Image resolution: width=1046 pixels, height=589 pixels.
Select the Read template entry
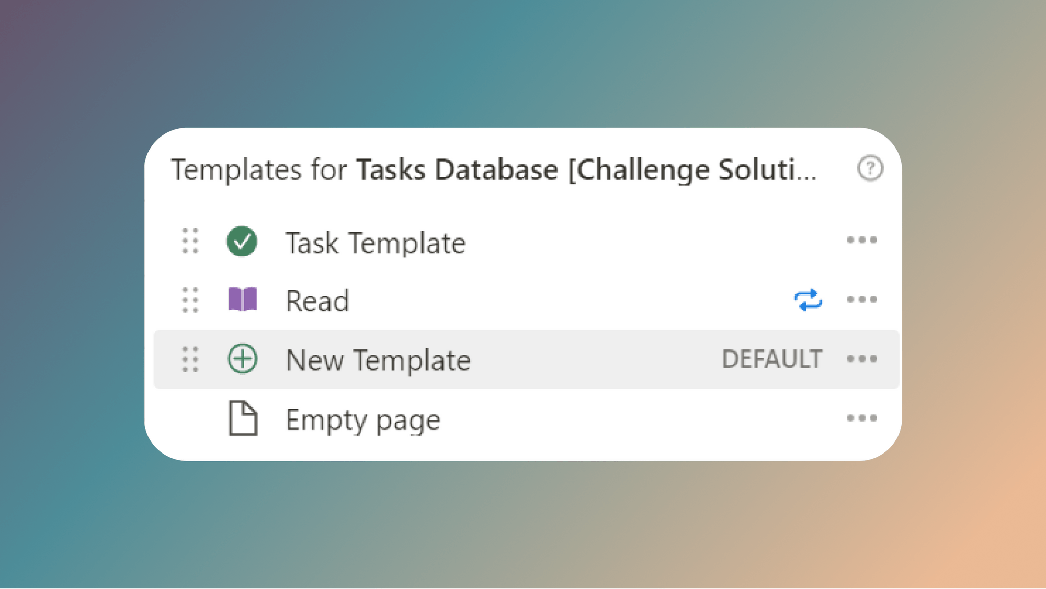(x=317, y=300)
